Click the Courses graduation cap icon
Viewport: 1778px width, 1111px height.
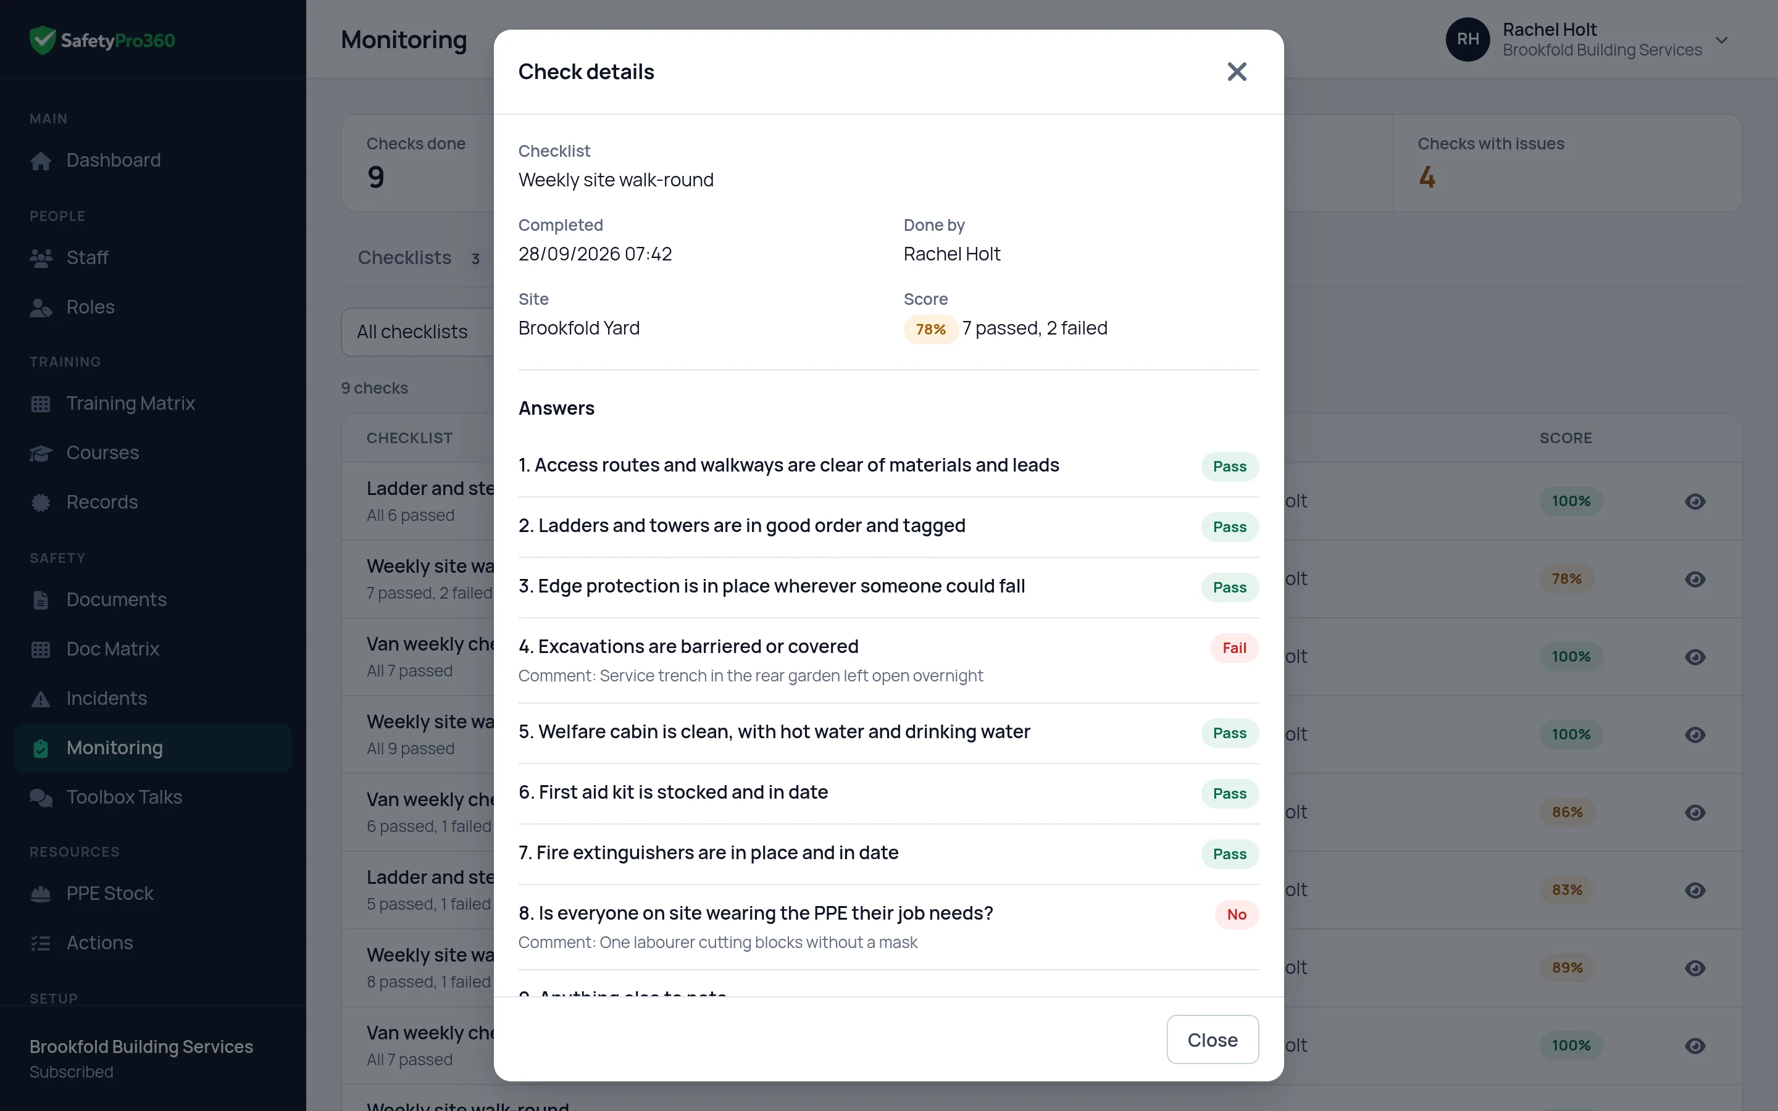pos(40,452)
